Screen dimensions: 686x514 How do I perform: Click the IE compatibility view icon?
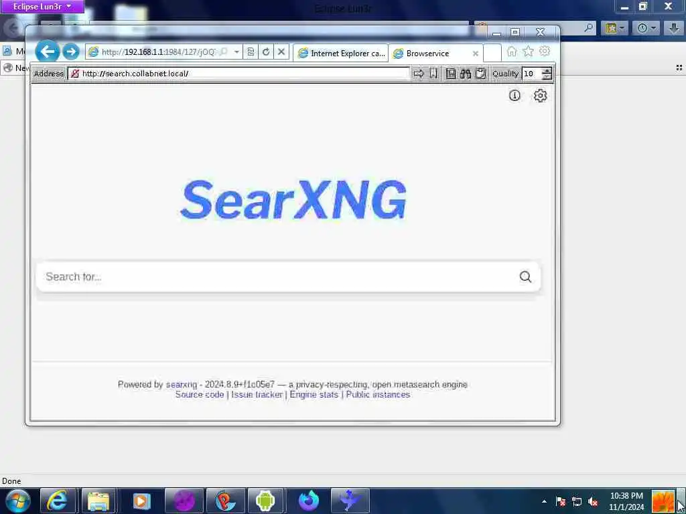(x=251, y=52)
